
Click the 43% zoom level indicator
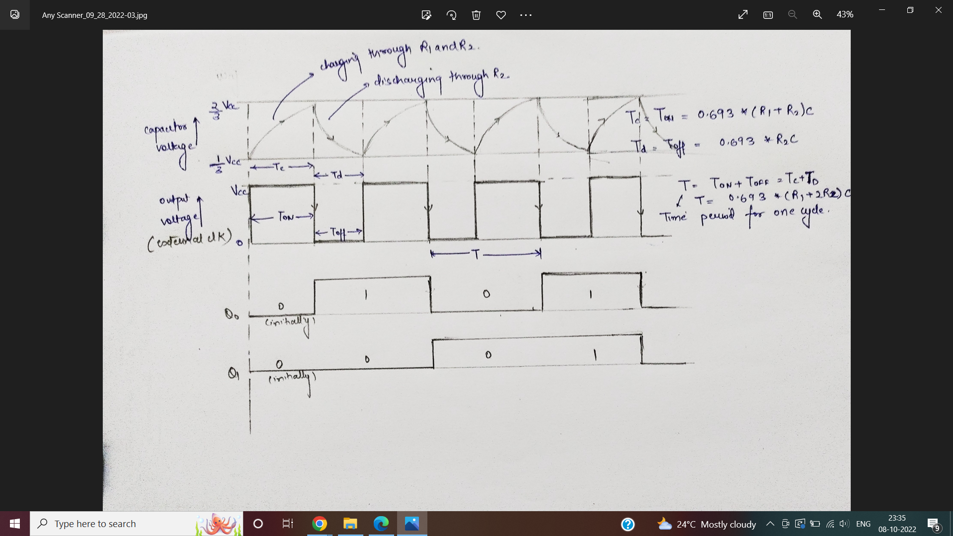click(845, 14)
